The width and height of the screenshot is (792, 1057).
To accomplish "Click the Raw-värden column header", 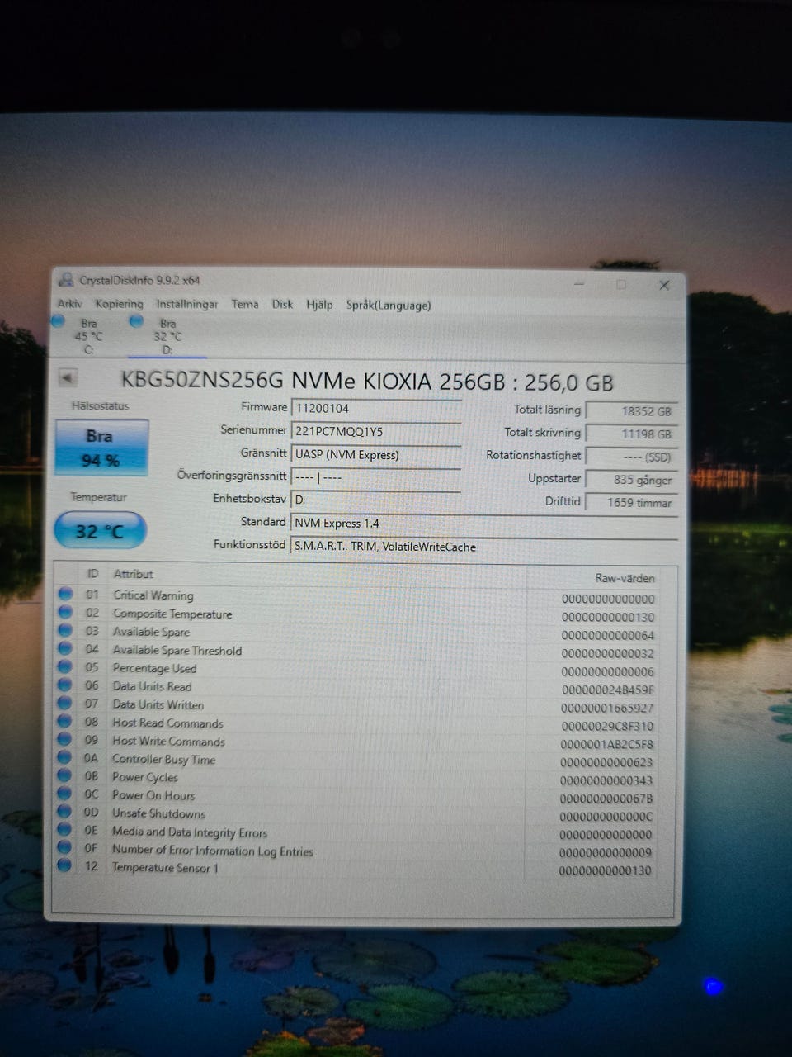I will (x=625, y=577).
